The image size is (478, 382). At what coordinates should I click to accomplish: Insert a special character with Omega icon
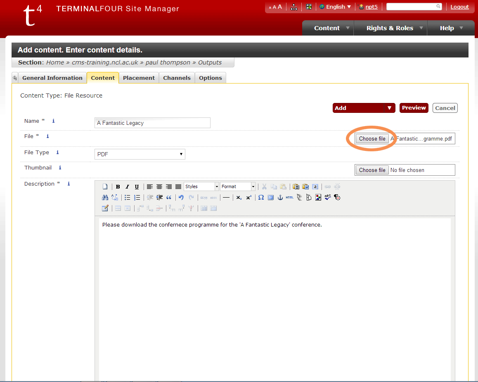[261, 198]
